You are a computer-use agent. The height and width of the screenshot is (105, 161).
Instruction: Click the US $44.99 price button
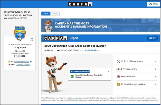[x=152, y=38]
